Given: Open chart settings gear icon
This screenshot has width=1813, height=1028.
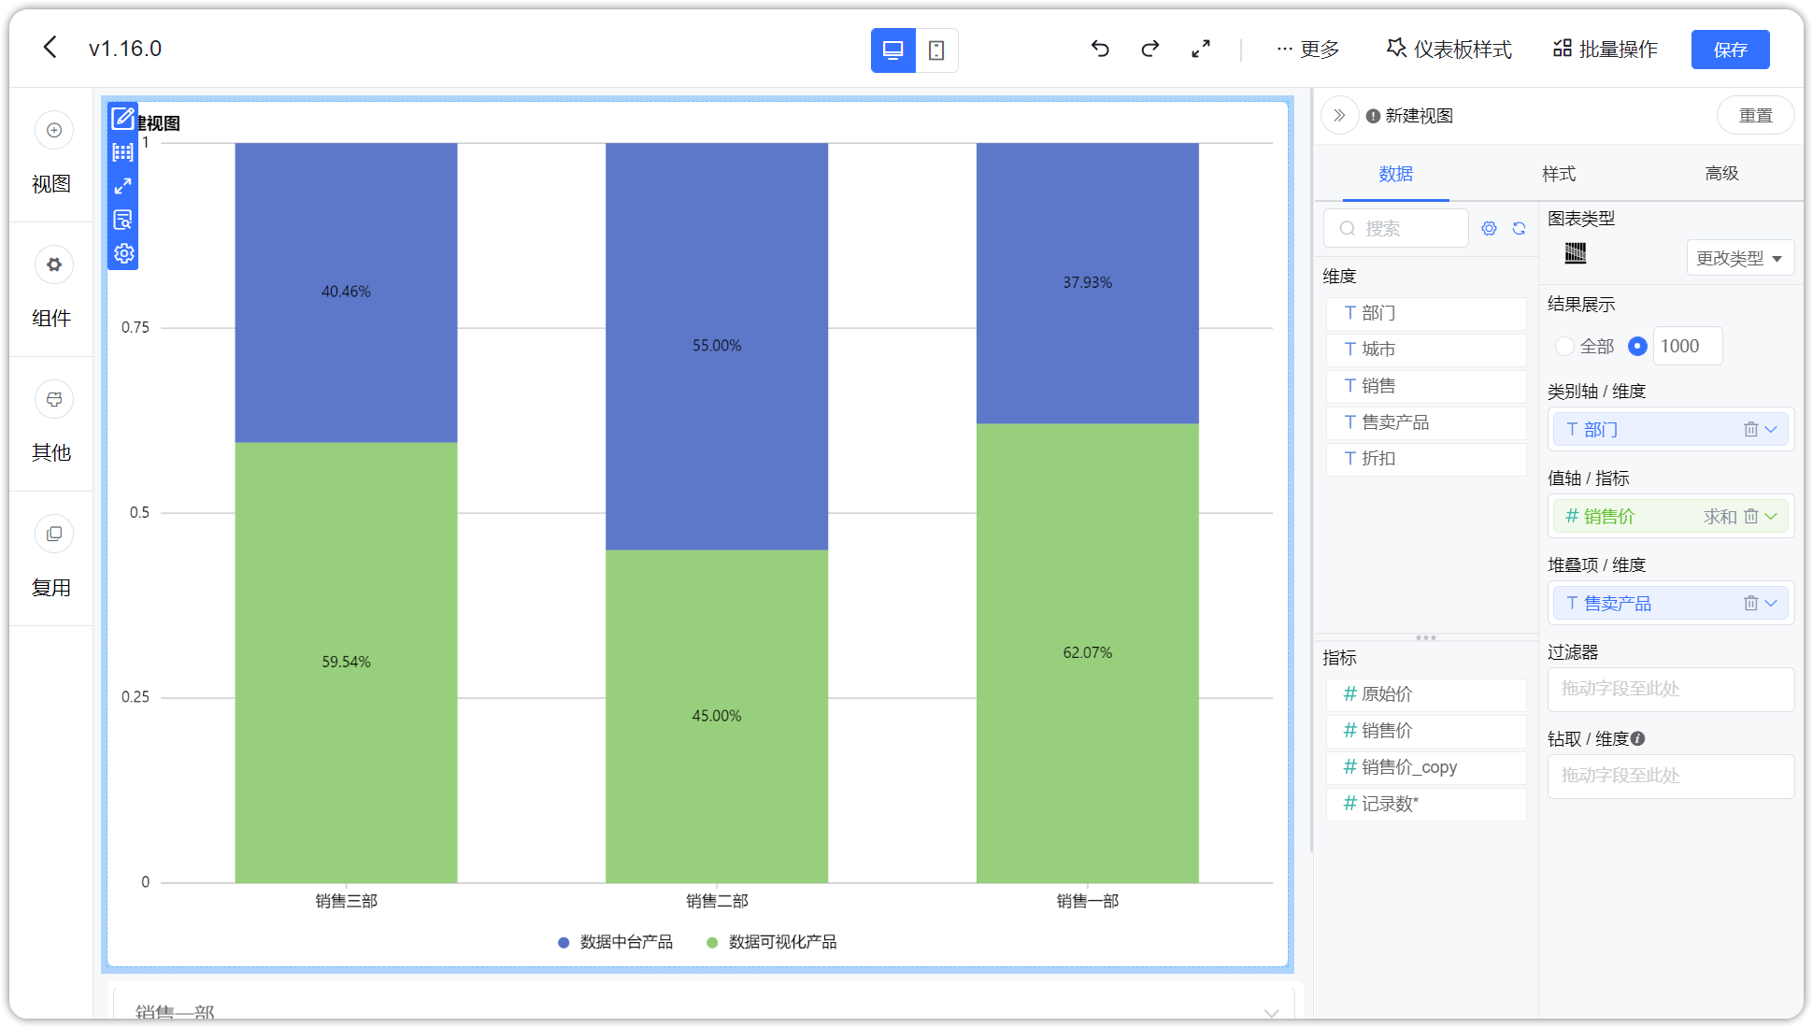Looking at the screenshot, I should click(122, 253).
